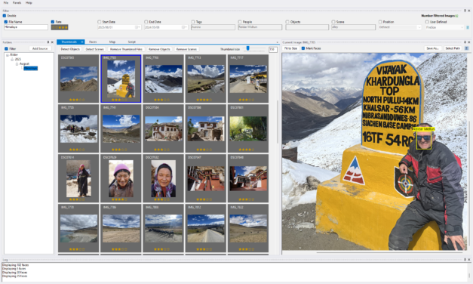Open the Panels menu
The width and height of the screenshot is (473, 284).
17,3
